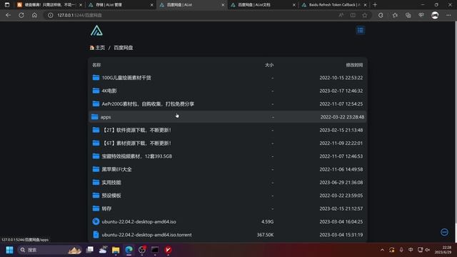
Task: Open browser settings ellipsis menu
Action: [448, 15]
